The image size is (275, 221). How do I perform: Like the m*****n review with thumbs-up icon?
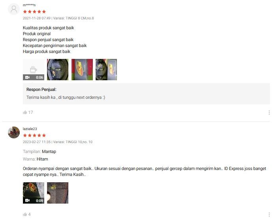(x=25, y=112)
